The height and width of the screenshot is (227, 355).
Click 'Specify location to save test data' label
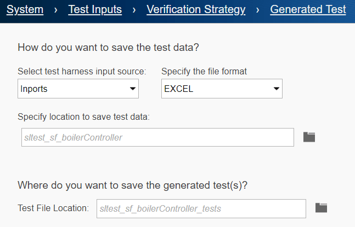click(83, 117)
